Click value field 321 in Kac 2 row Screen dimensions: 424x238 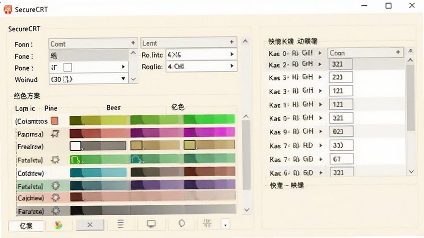[341, 64]
